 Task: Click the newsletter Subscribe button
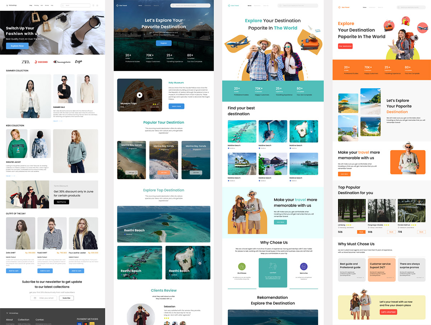66,298
